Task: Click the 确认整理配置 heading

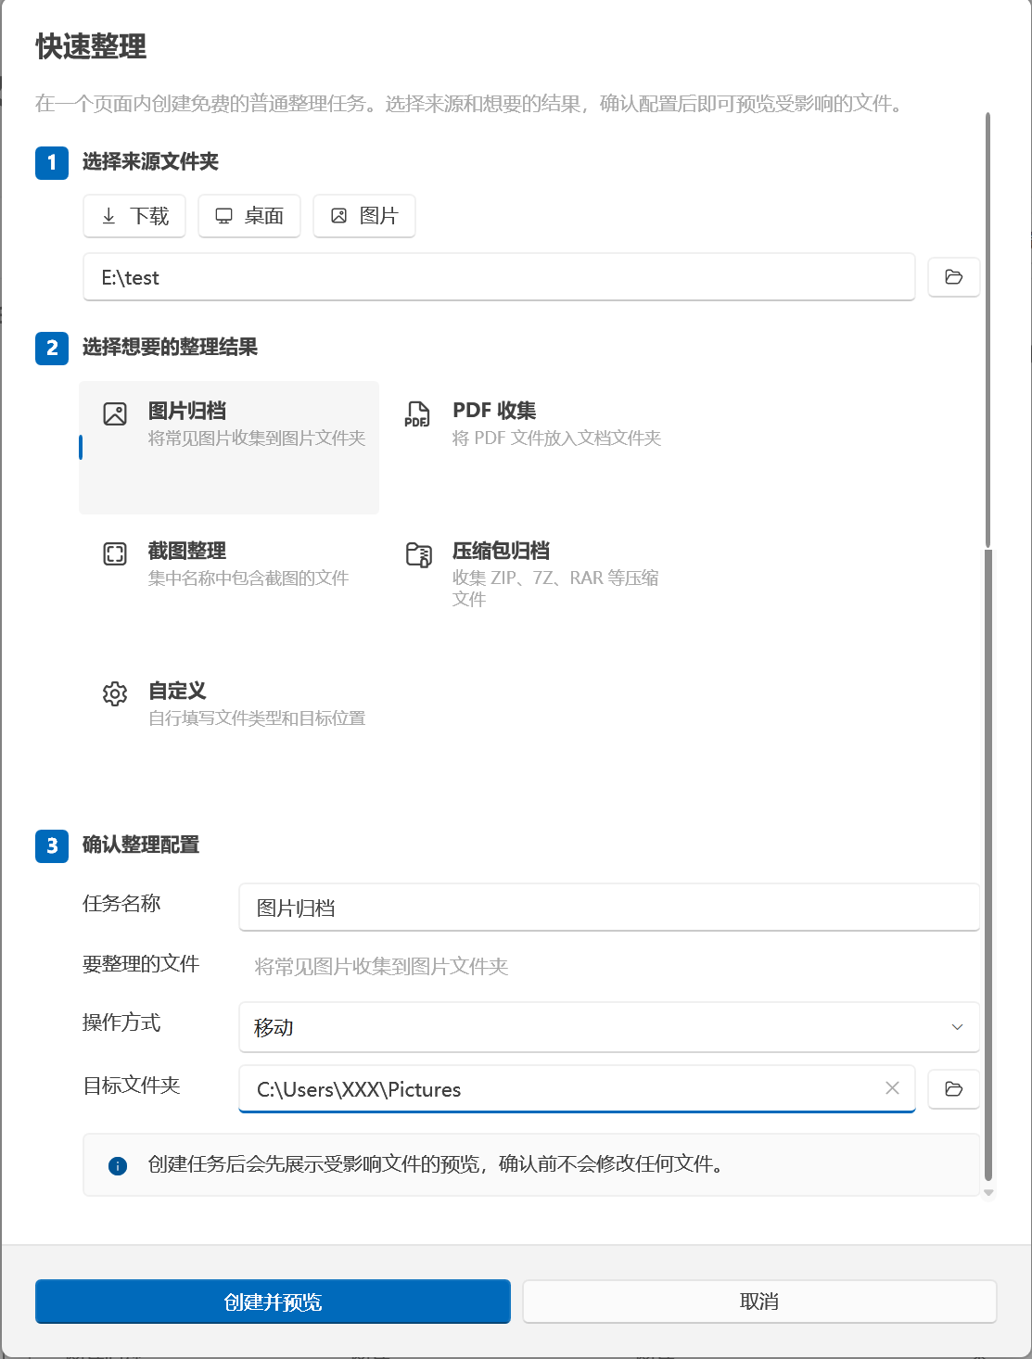Action: [x=141, y=845]
